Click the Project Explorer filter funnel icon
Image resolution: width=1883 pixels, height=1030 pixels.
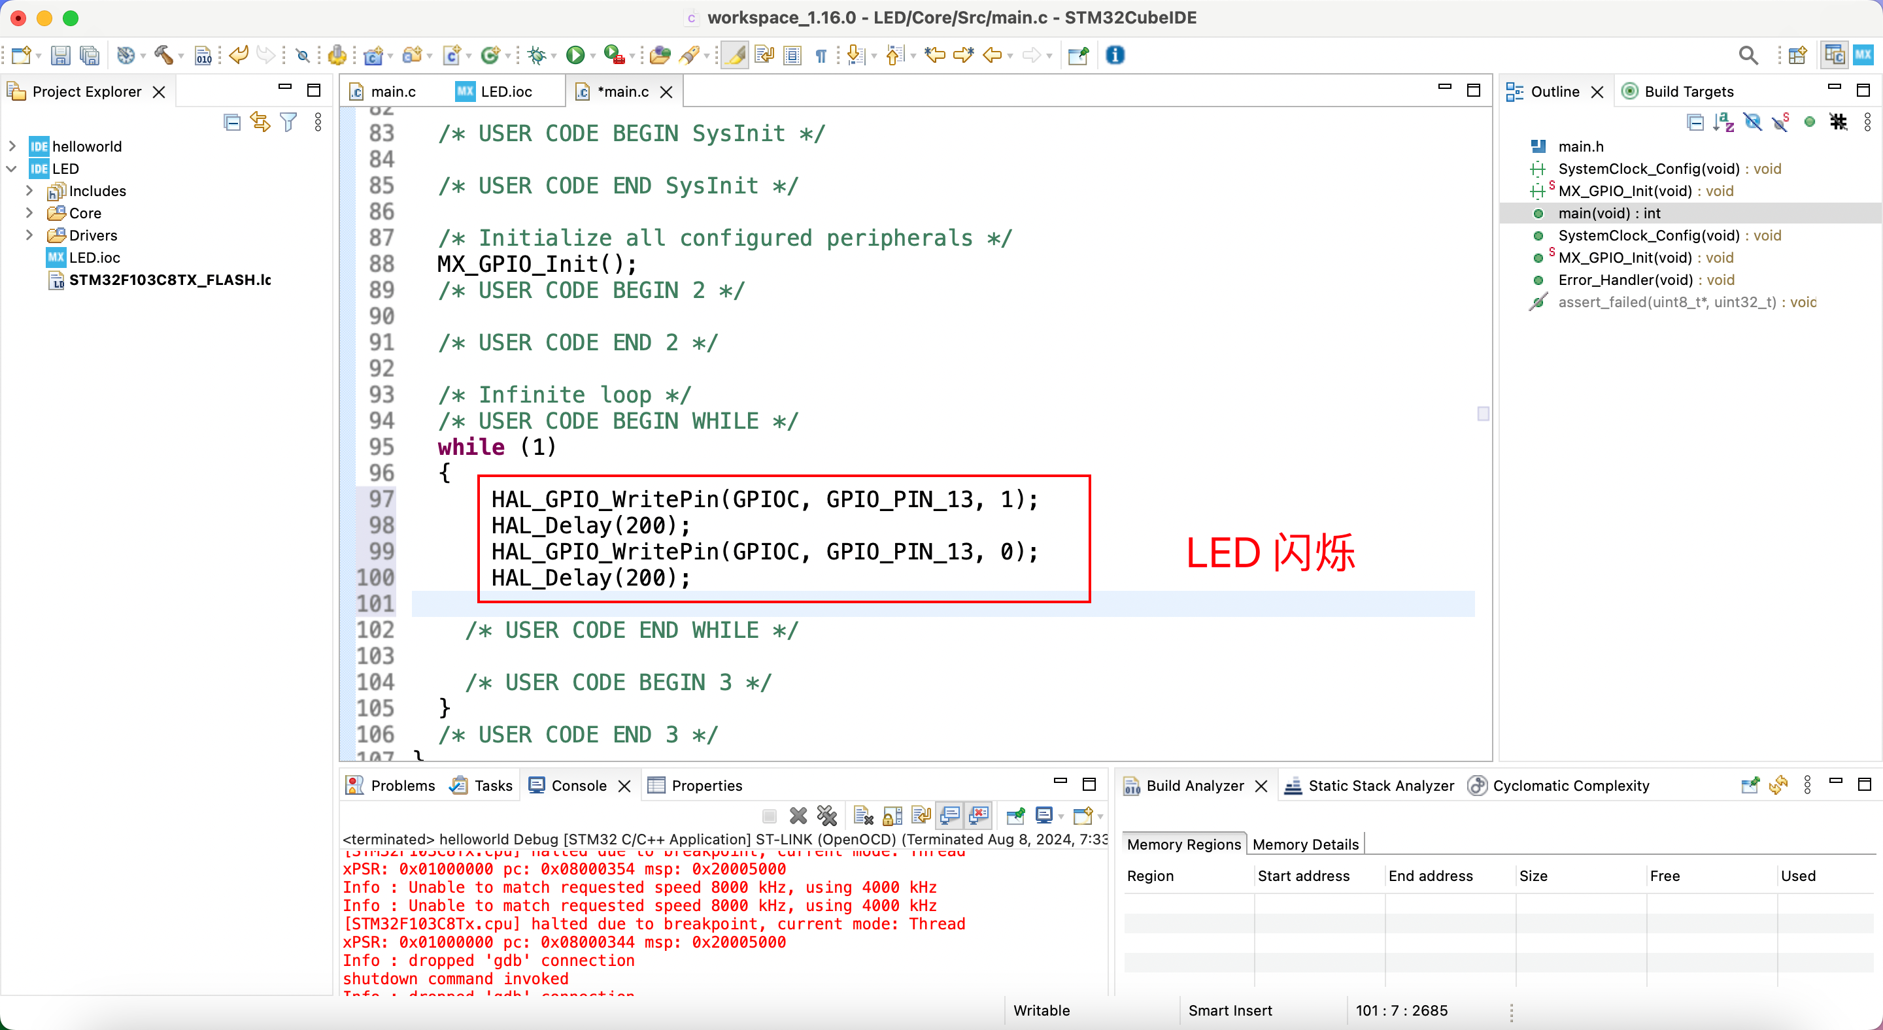click(289, 122)
